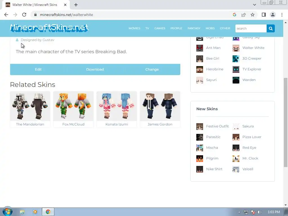Click the Mischa skin head icon

coord(200,148)
